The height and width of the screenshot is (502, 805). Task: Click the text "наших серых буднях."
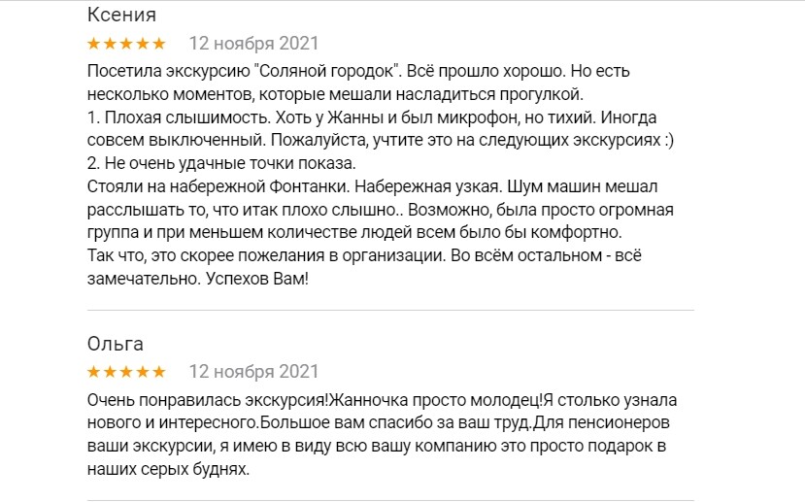[x=167, y=470]
